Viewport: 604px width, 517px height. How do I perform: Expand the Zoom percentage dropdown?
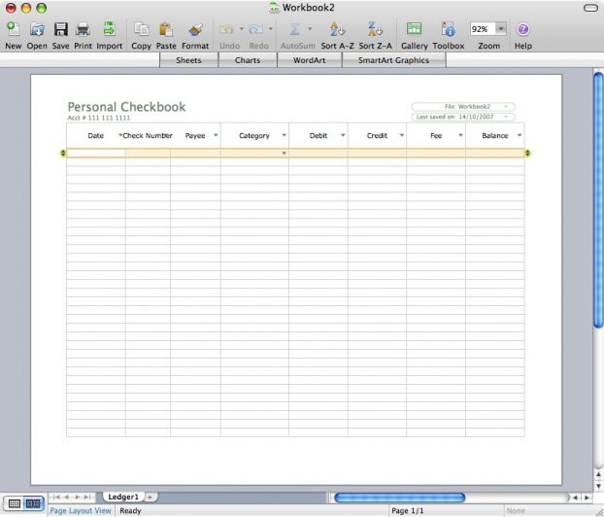pos(502,29)
